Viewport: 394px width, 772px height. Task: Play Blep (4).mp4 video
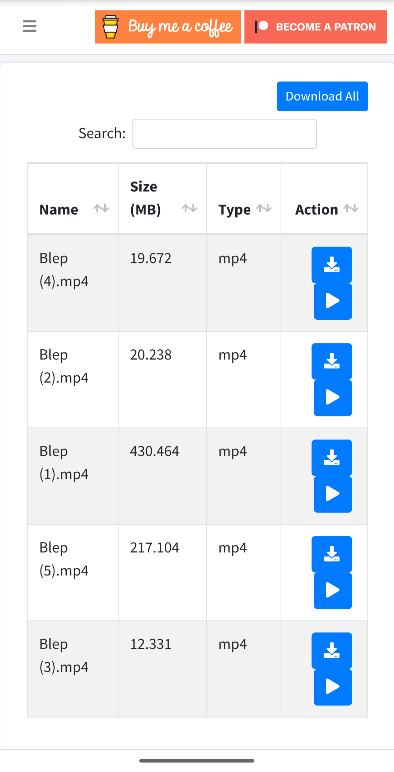333,301
